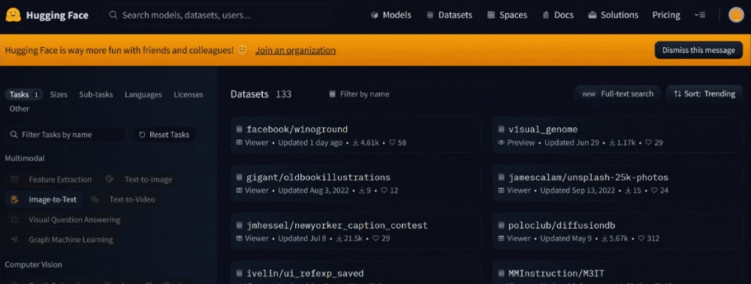Switch to the Sizes filter tab
751x284 pixels.
pos(59,94)
